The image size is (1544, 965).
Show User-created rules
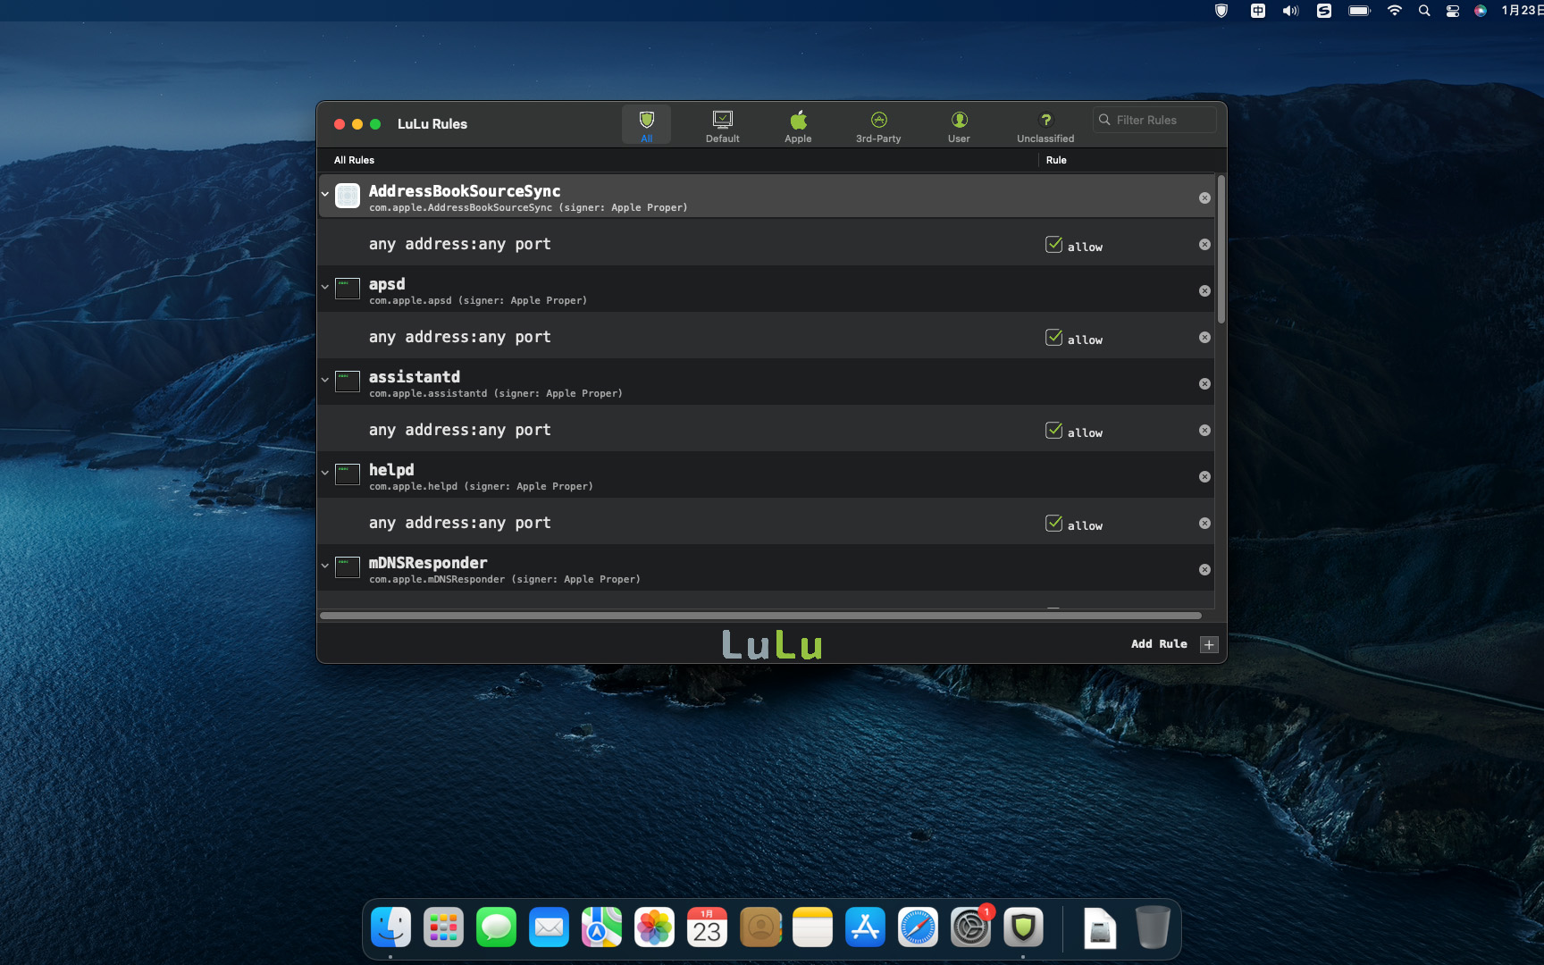click(959, 124)
